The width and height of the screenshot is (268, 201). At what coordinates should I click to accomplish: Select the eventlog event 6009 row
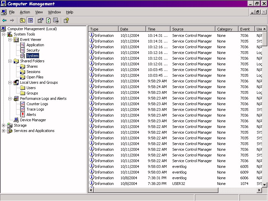point(176,172)
